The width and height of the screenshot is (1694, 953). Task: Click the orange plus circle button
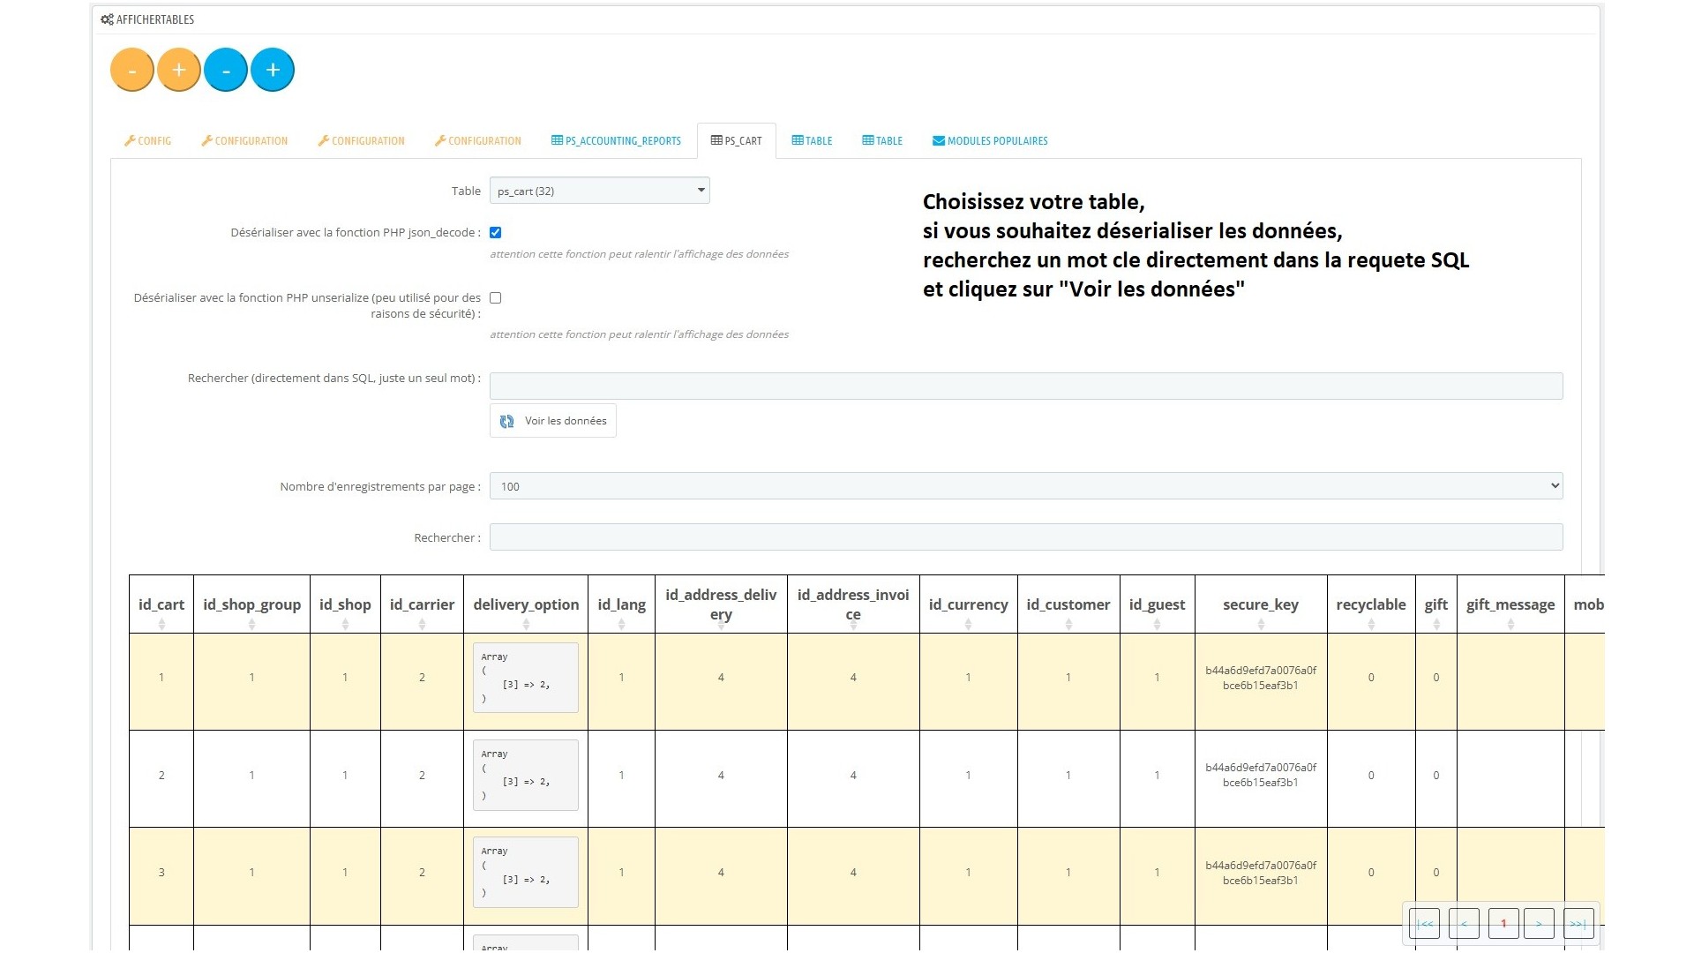[x=179, y=70]
